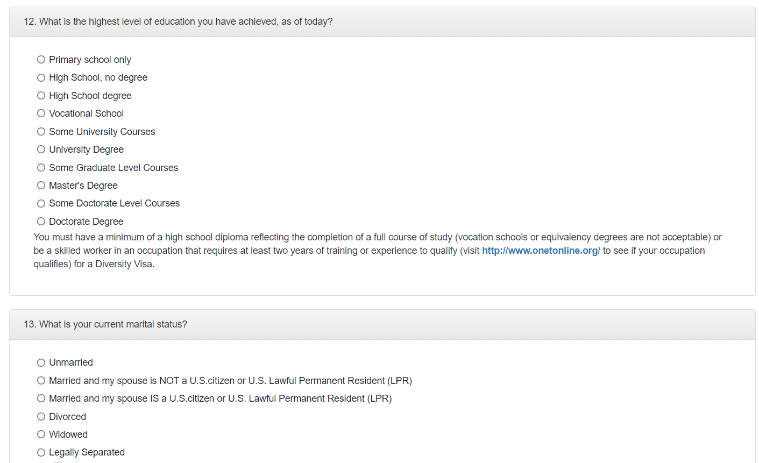Select the 'Primary school only' option
Screen dimensions: 759x463
[x=41, y=60]
